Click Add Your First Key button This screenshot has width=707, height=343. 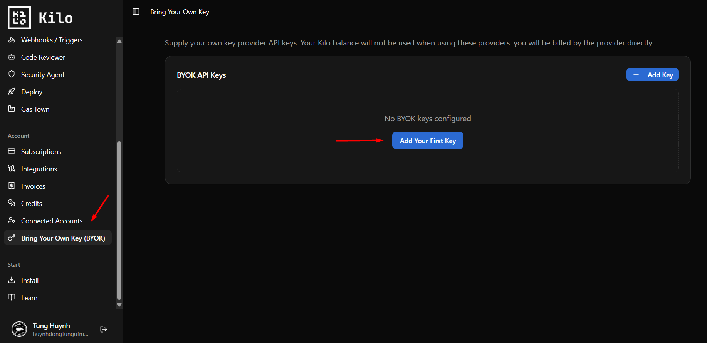tap(428, 141)
